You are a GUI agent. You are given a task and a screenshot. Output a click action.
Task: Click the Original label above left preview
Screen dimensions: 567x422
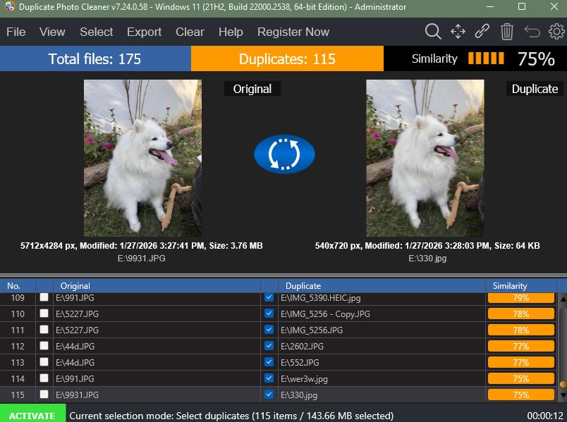[252, 89]
